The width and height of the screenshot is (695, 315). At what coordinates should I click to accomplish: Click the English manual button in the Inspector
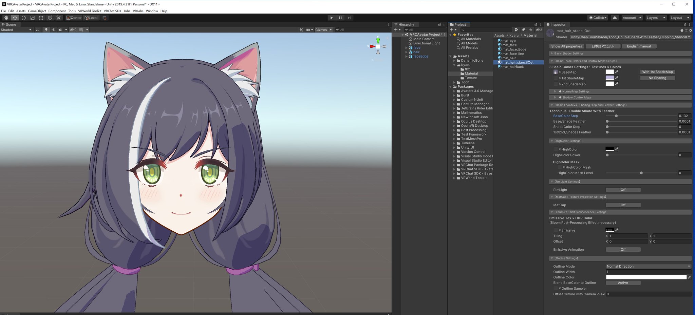pyautogui.click(x=639, y=46)
